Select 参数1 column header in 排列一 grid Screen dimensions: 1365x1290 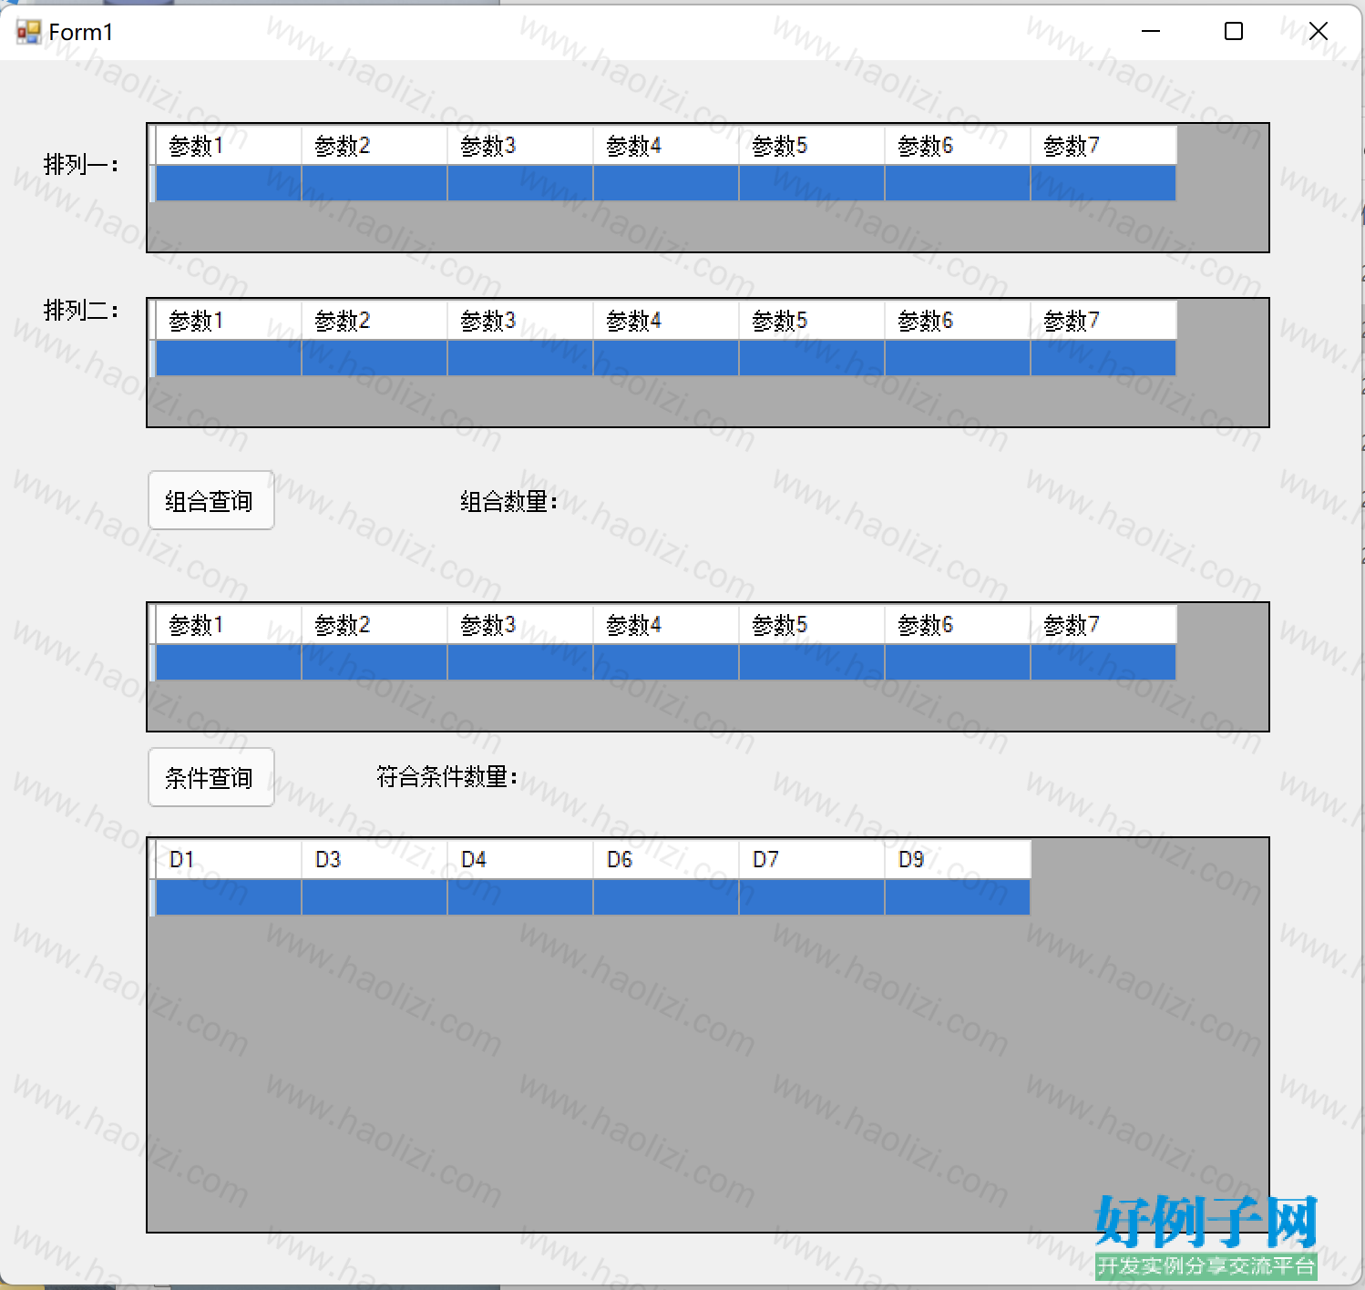[229, 146]
